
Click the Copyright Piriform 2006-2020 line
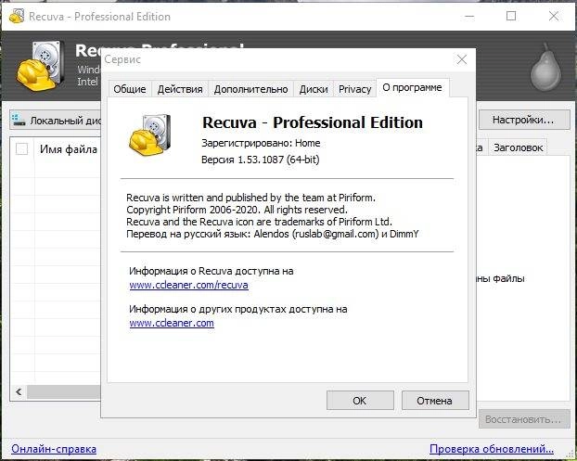click(x=237, y=210)
